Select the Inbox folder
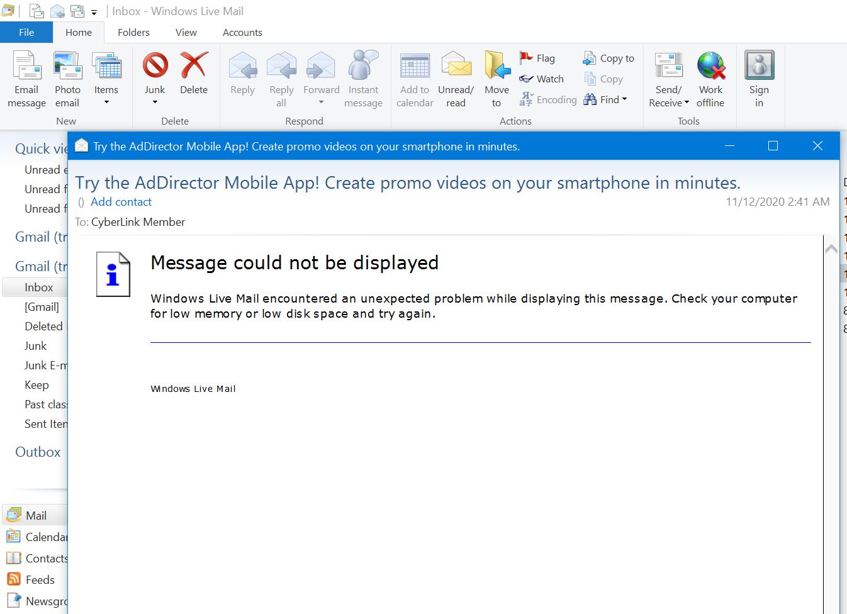 pyautogui.click(x=35, y=287)
